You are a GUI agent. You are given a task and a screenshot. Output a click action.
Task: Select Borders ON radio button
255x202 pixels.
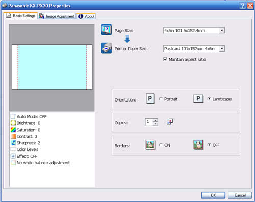161,145
